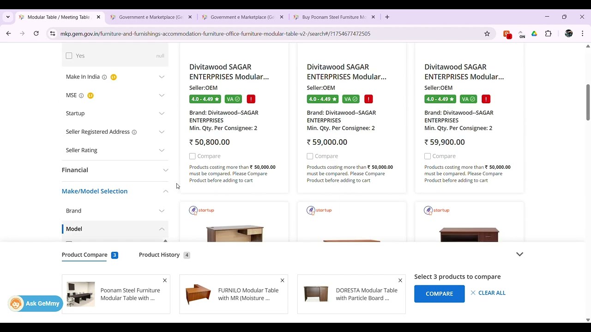This screenshot has width=591, height=332.
Task: Click VA verified badge on ₹ 50,800.00 product
Action: tap(233, 99)
